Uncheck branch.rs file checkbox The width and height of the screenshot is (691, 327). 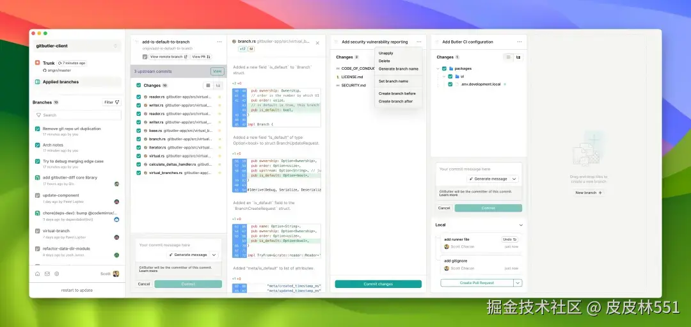pos(138,139)
